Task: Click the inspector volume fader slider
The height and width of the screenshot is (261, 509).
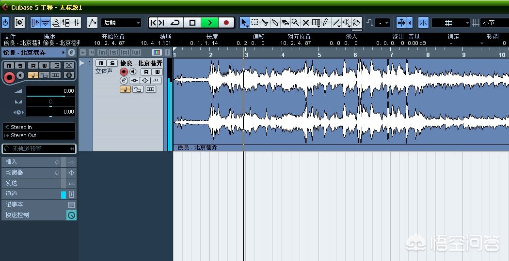Action: [50, 96]
